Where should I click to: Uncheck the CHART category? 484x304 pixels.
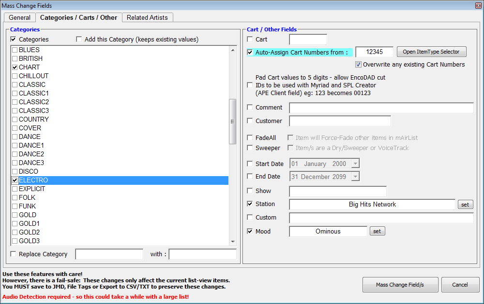15,67
